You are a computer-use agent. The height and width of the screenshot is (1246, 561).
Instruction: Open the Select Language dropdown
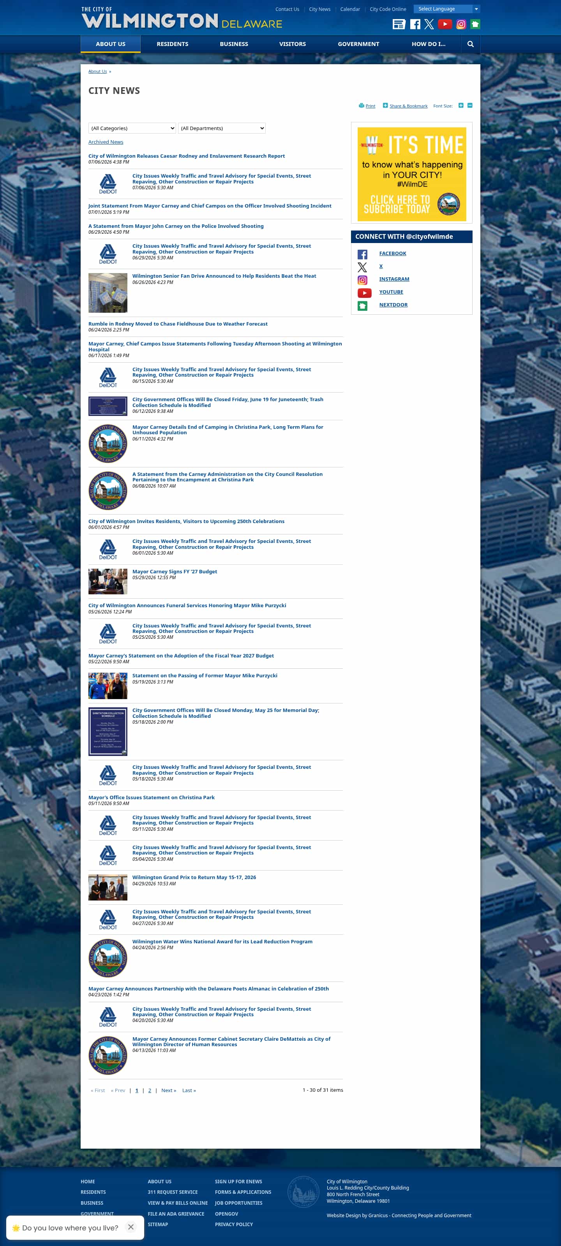pos(447,9)
